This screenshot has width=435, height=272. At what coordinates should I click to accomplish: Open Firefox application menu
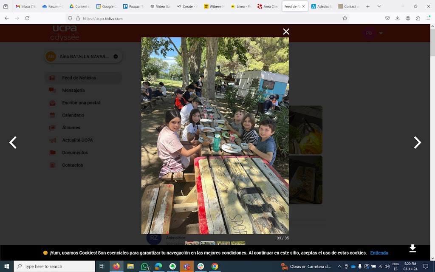[428, 18]
